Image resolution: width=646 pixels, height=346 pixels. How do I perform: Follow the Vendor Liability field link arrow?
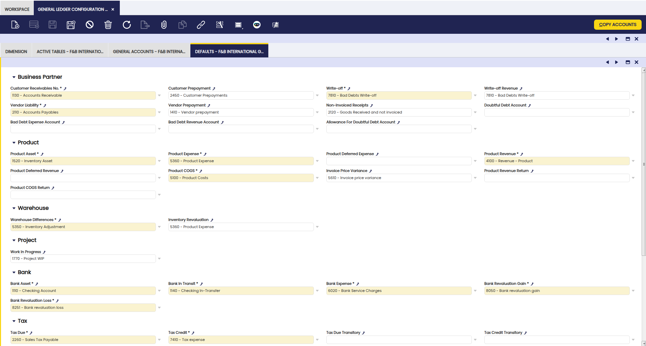(x=45, y=105)
